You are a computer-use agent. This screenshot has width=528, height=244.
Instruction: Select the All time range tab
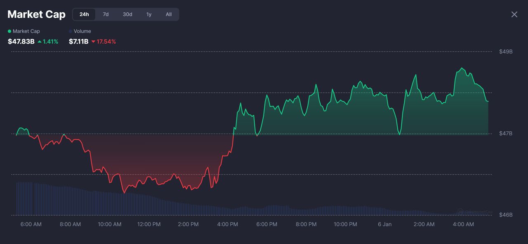point(169,14)
